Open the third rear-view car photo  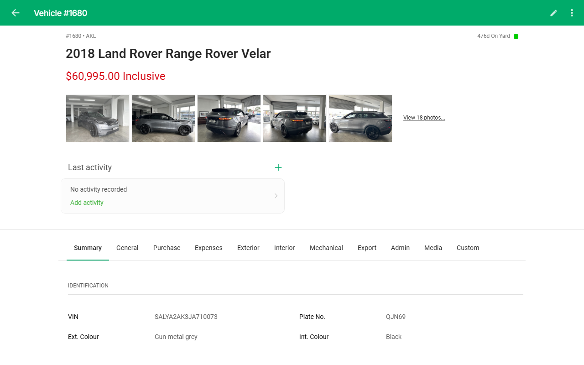(229, 118)
